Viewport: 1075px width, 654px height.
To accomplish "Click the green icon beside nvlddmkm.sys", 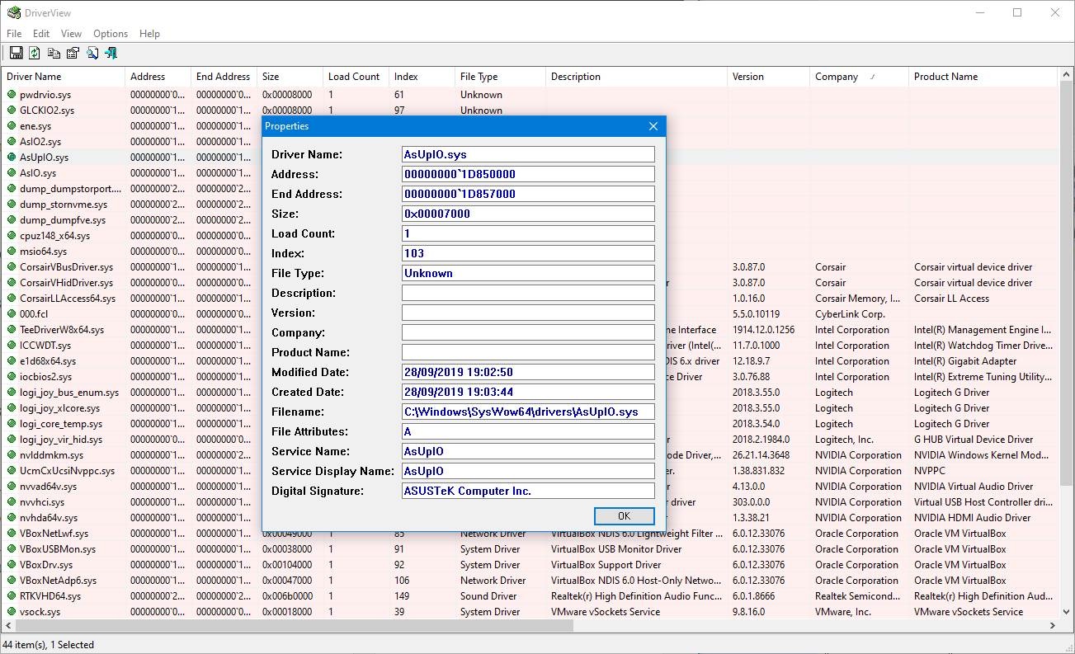I will pos(12,455).
